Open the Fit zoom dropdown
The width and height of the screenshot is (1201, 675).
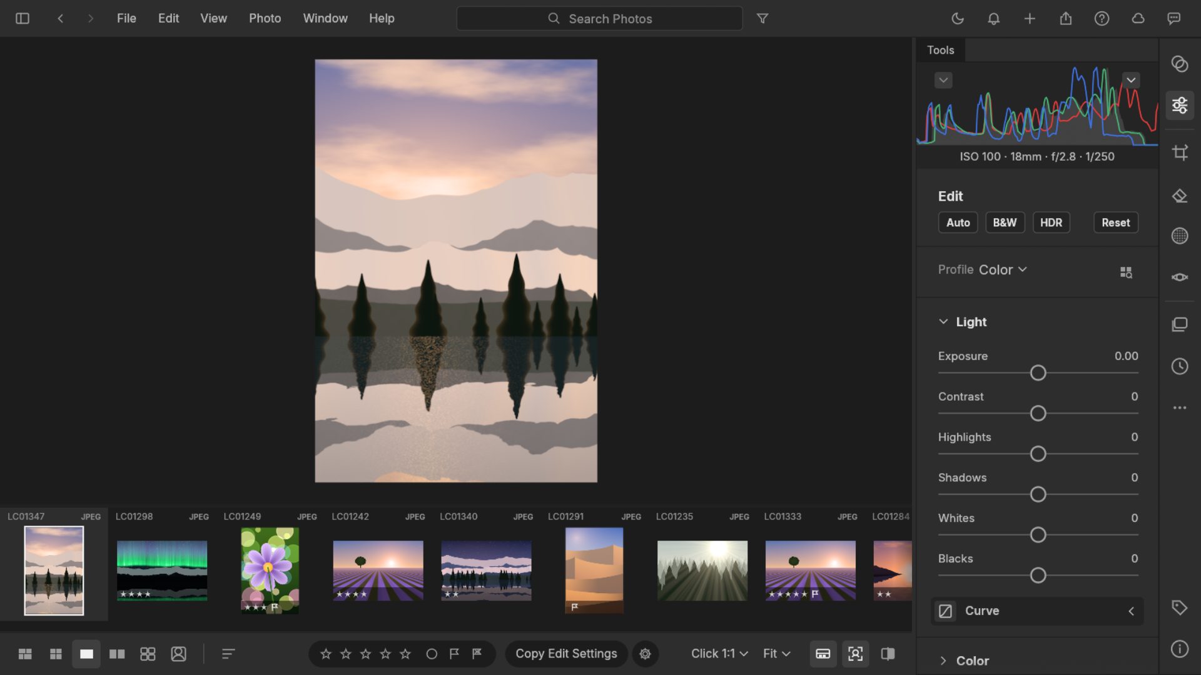(777, 654)
